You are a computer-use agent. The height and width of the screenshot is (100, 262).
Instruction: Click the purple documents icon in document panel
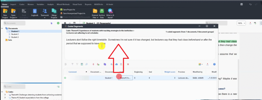pyautogui.click(x=51, y=23)
